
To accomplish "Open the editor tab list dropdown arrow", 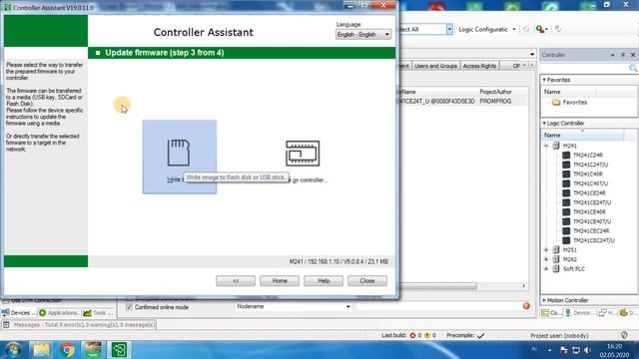I will 532,54.
